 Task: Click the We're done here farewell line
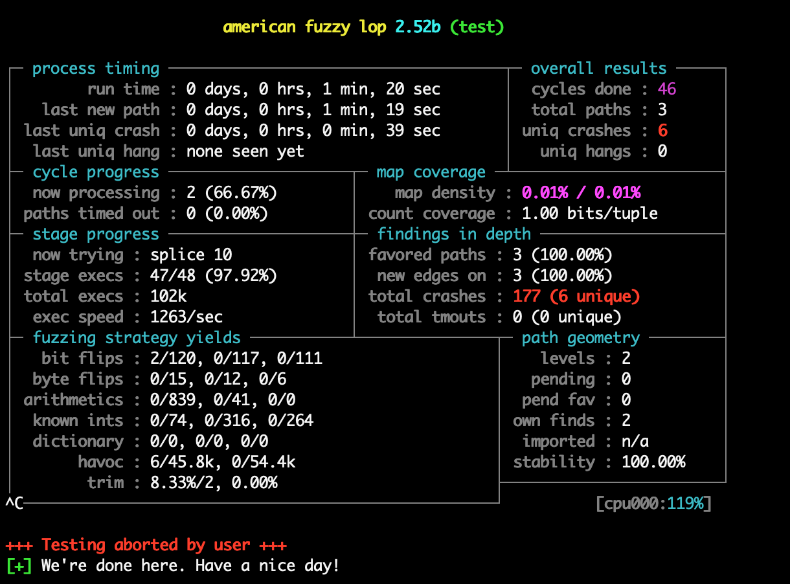coord(188,565)
